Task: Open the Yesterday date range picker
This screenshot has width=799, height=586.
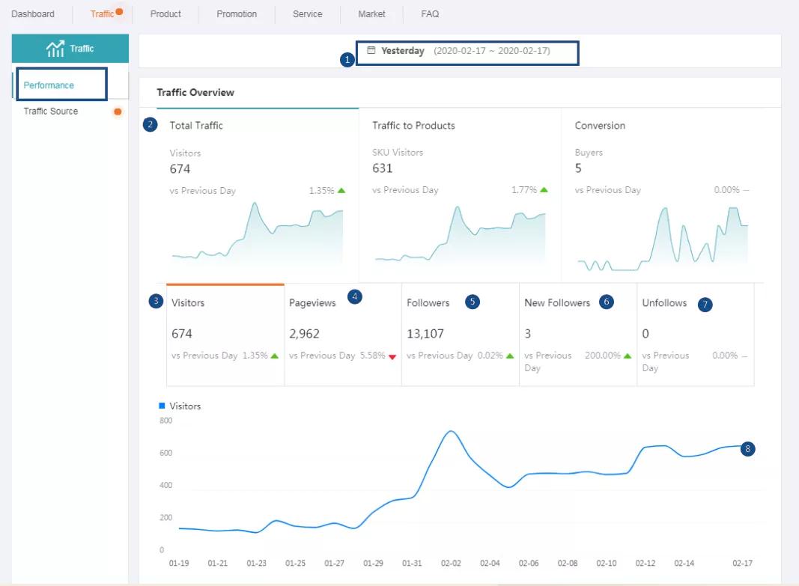Action: pos(466,52)
